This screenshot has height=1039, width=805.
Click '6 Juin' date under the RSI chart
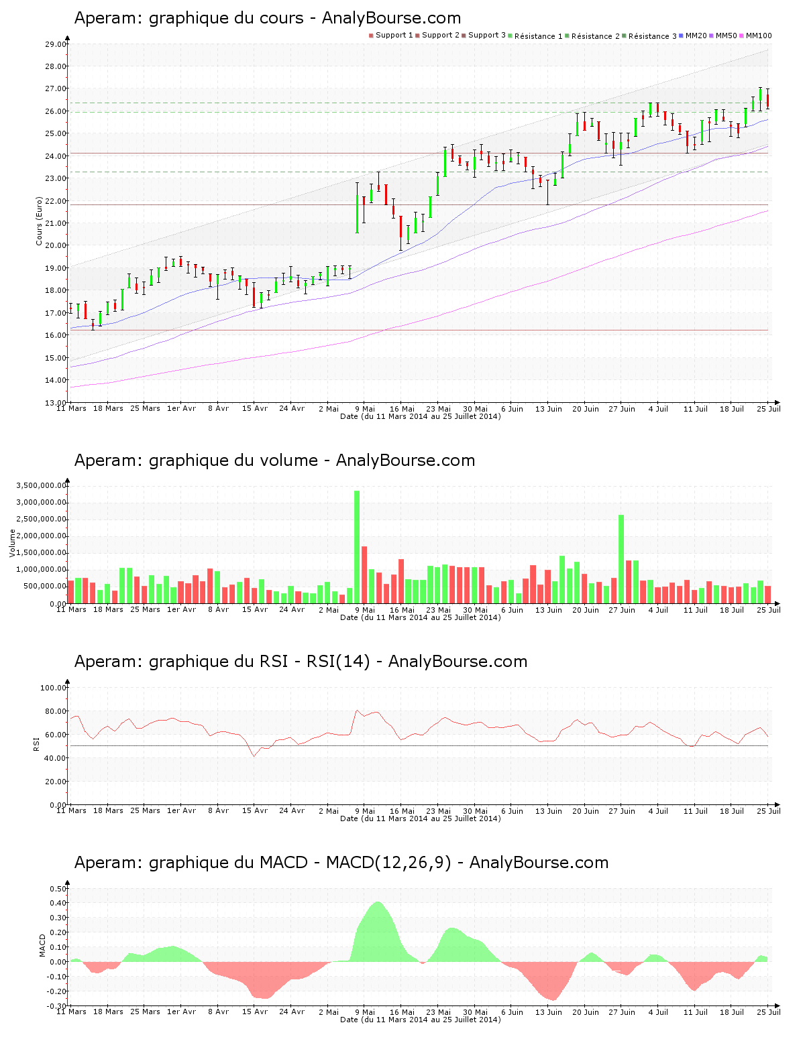click(x=512, y=811)
